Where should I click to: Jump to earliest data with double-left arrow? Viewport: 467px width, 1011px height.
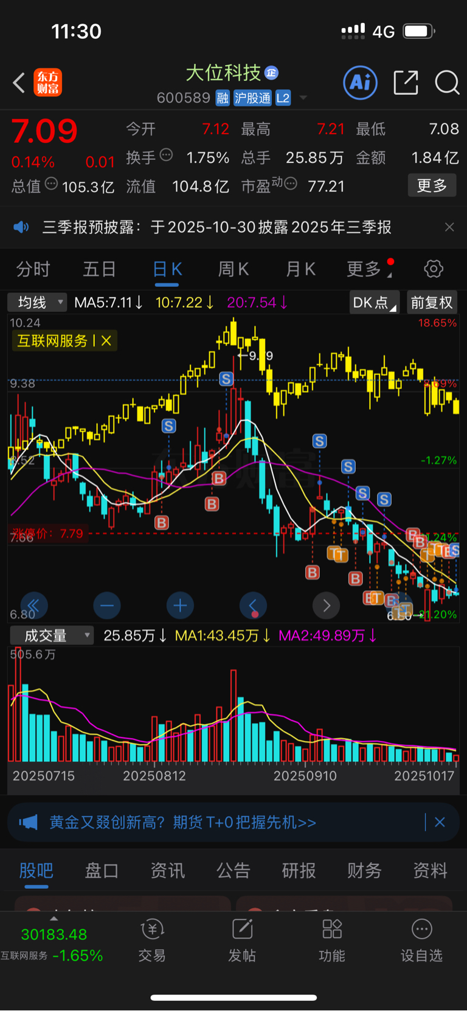tap(34, 606)
